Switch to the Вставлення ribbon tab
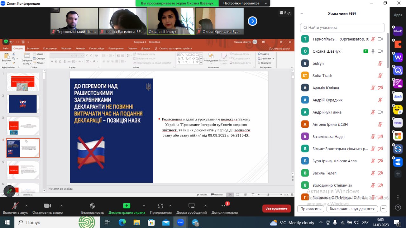This screenshot has width=406, height=228. tap(33, 49)
